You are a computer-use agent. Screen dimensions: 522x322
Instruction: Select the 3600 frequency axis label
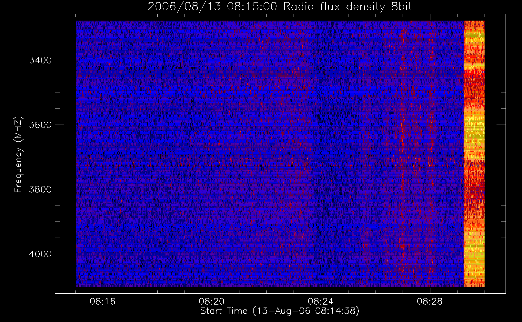pyautogui.click(x=40, y=125)
